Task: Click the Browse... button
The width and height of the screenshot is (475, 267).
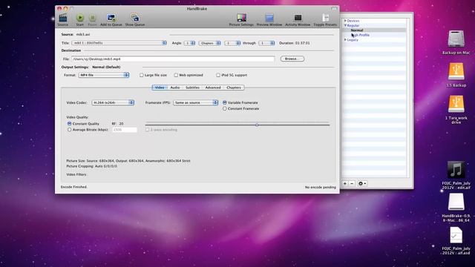Action: pyautogui.click(x=292, y=59)
